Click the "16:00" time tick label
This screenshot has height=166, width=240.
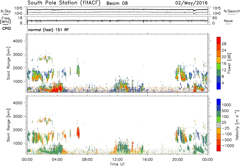point(147,160)
